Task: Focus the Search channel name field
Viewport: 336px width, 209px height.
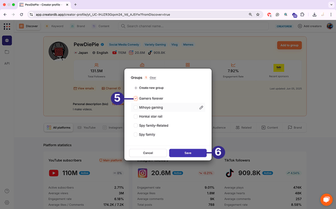Action: [193, 26]
